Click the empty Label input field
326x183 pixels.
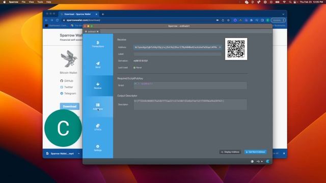click(x=177, y=54)
